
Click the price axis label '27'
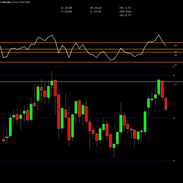click(174, 67)
